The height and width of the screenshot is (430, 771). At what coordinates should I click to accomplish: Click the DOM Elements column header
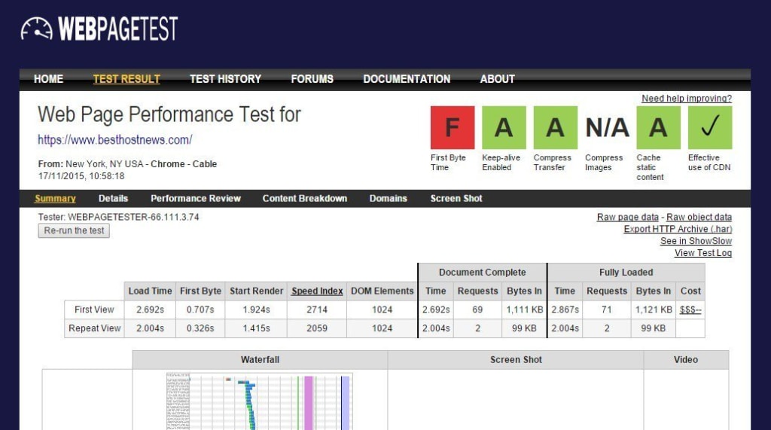tap(382, 291)
